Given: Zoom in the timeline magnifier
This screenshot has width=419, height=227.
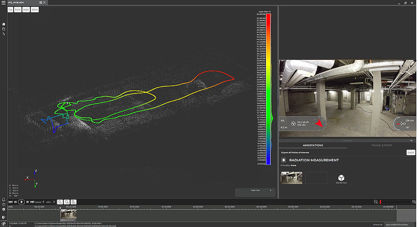Looking at the screenshot, I should pyautogui.click(x=414, y=202).
